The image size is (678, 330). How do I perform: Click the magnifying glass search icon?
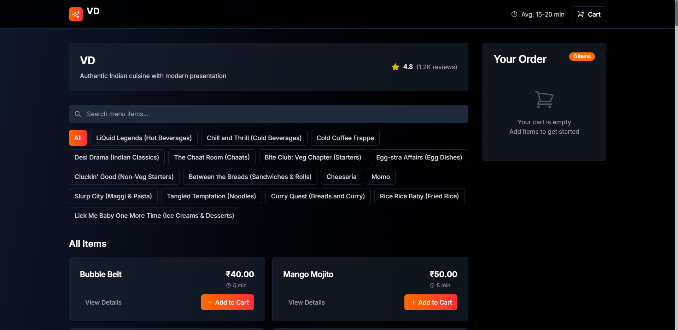78,114
